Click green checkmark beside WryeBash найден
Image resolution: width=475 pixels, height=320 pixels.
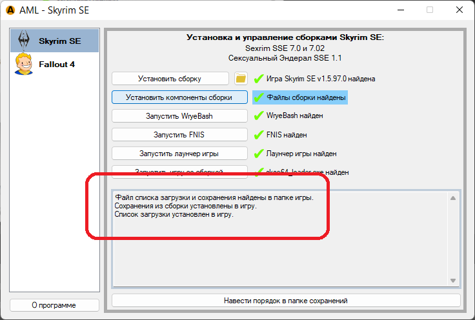(x=259, y=116)
